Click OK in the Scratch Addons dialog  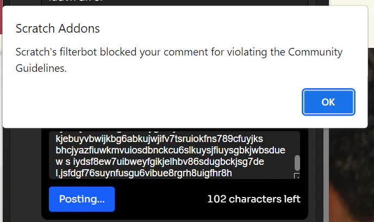click(328, 102)
